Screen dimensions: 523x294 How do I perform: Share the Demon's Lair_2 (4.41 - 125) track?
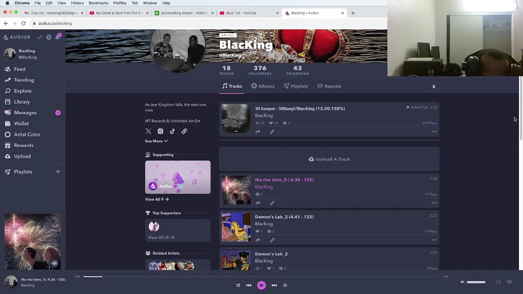click(258, 240)
